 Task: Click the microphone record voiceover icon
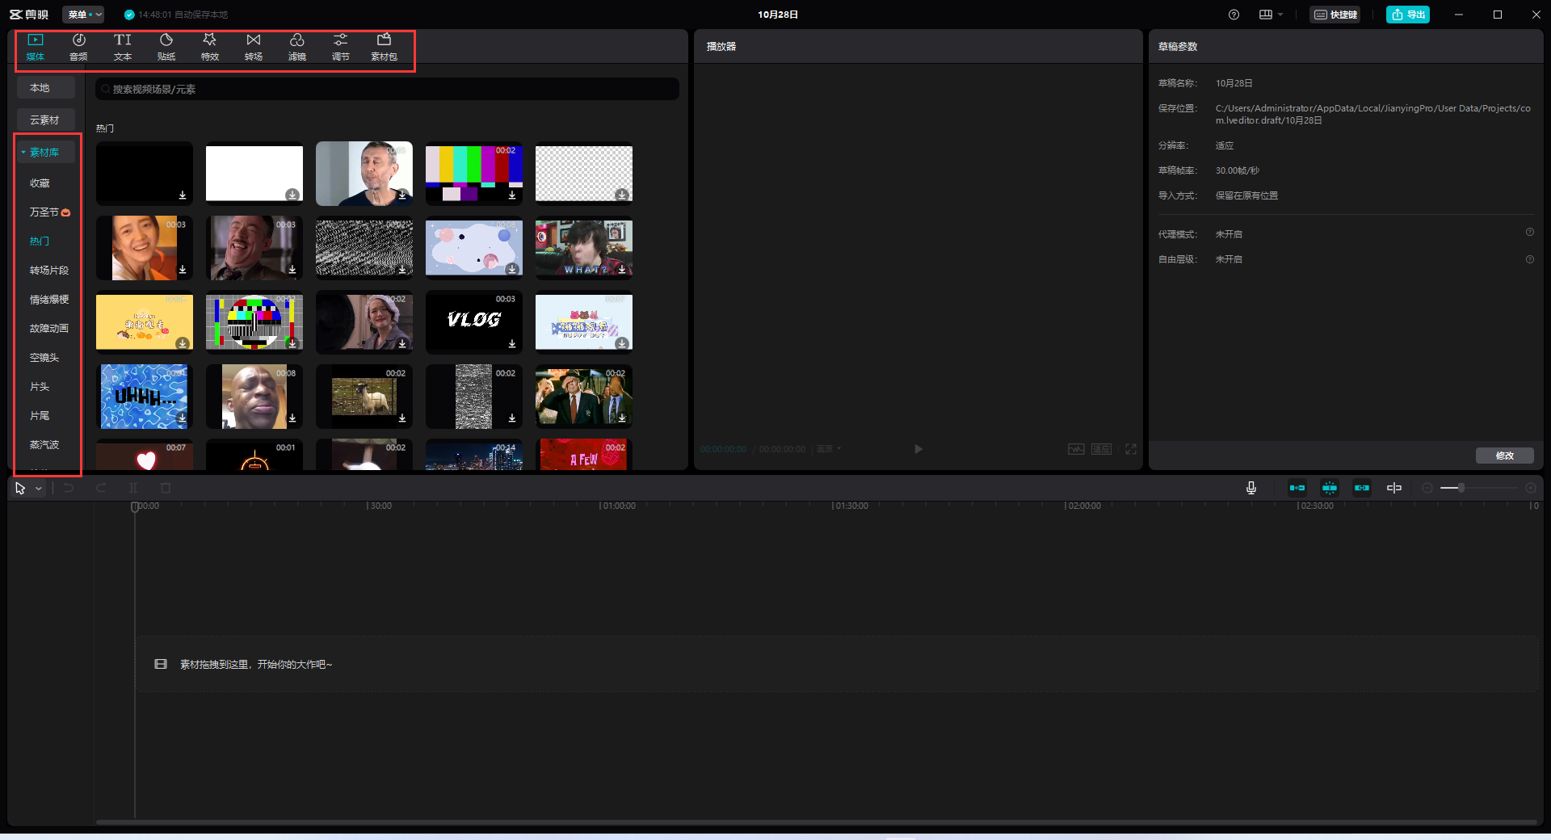point(1250,488)
